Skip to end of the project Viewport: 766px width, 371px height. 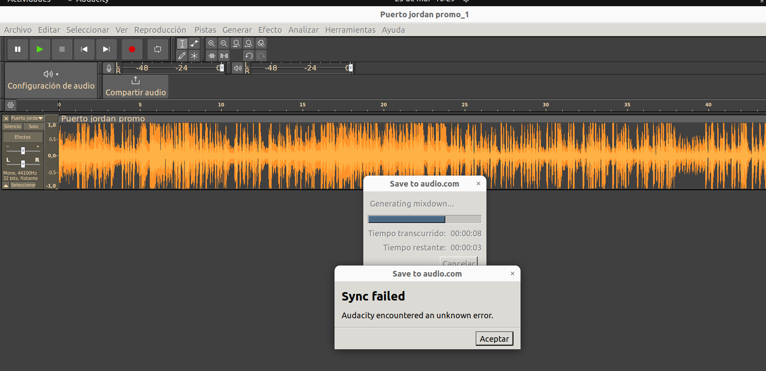[x=106, y=49]
